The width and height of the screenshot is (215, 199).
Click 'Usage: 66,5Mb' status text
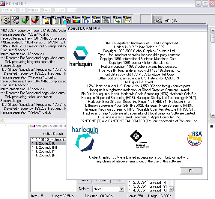(x=63, y=196)
